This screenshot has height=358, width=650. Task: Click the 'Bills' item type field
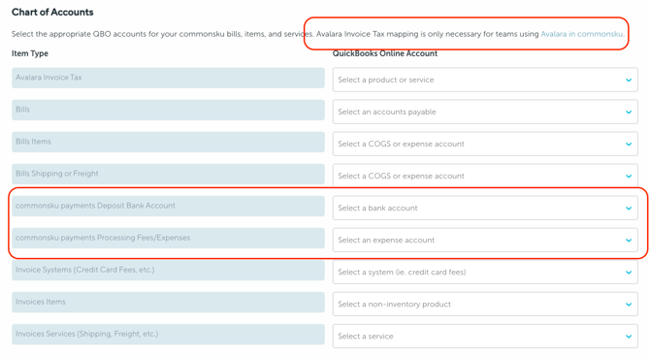[168, 110]
